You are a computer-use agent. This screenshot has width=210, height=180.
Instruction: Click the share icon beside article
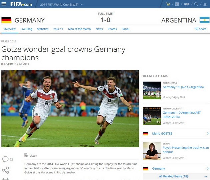5,170
